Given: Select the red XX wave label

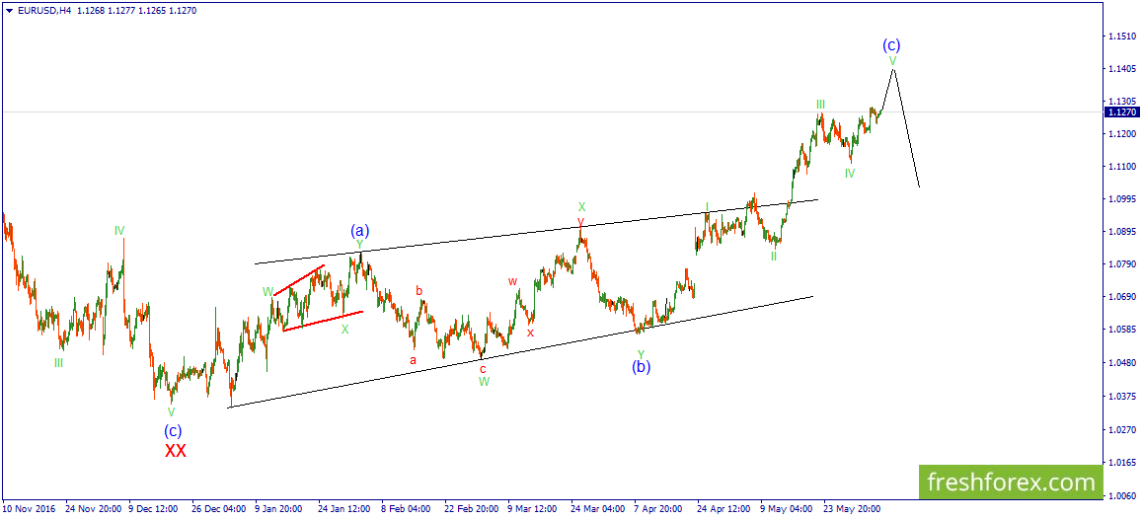Looking at the screenshot, I should pos(176,451).
